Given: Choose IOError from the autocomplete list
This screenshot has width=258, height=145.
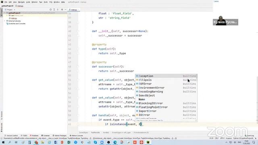Looking at the screenshot, I should click(x=166, y=115).
